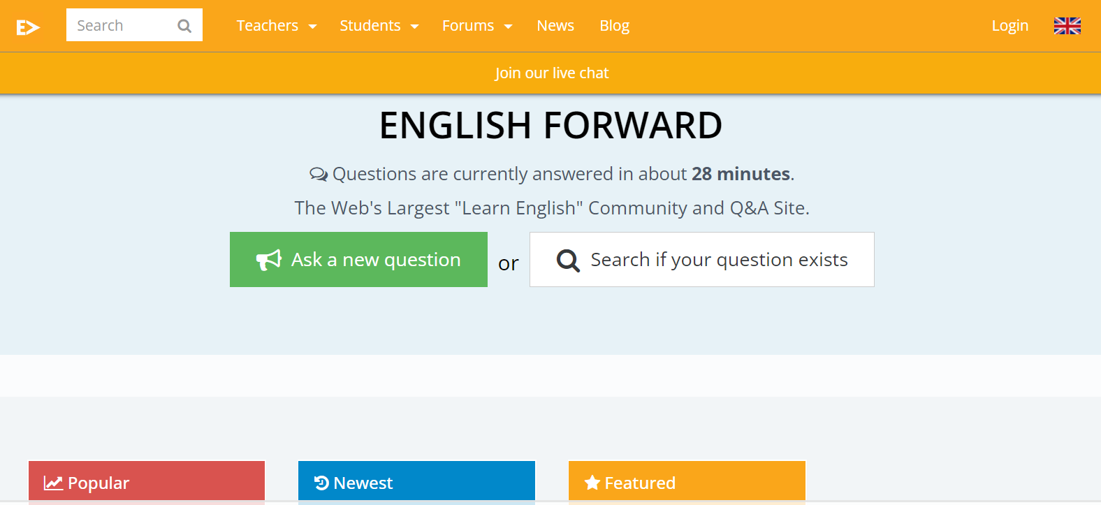Select the Newest tab header
This screenshot has width=1101, height=505.
tap(416, 481)
